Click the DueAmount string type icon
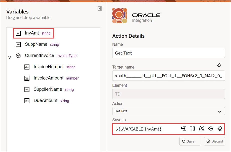Viewport: 231px width, 152px height. 27,101
